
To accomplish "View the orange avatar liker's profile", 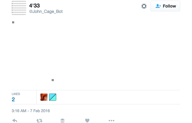I will (44, 97).
